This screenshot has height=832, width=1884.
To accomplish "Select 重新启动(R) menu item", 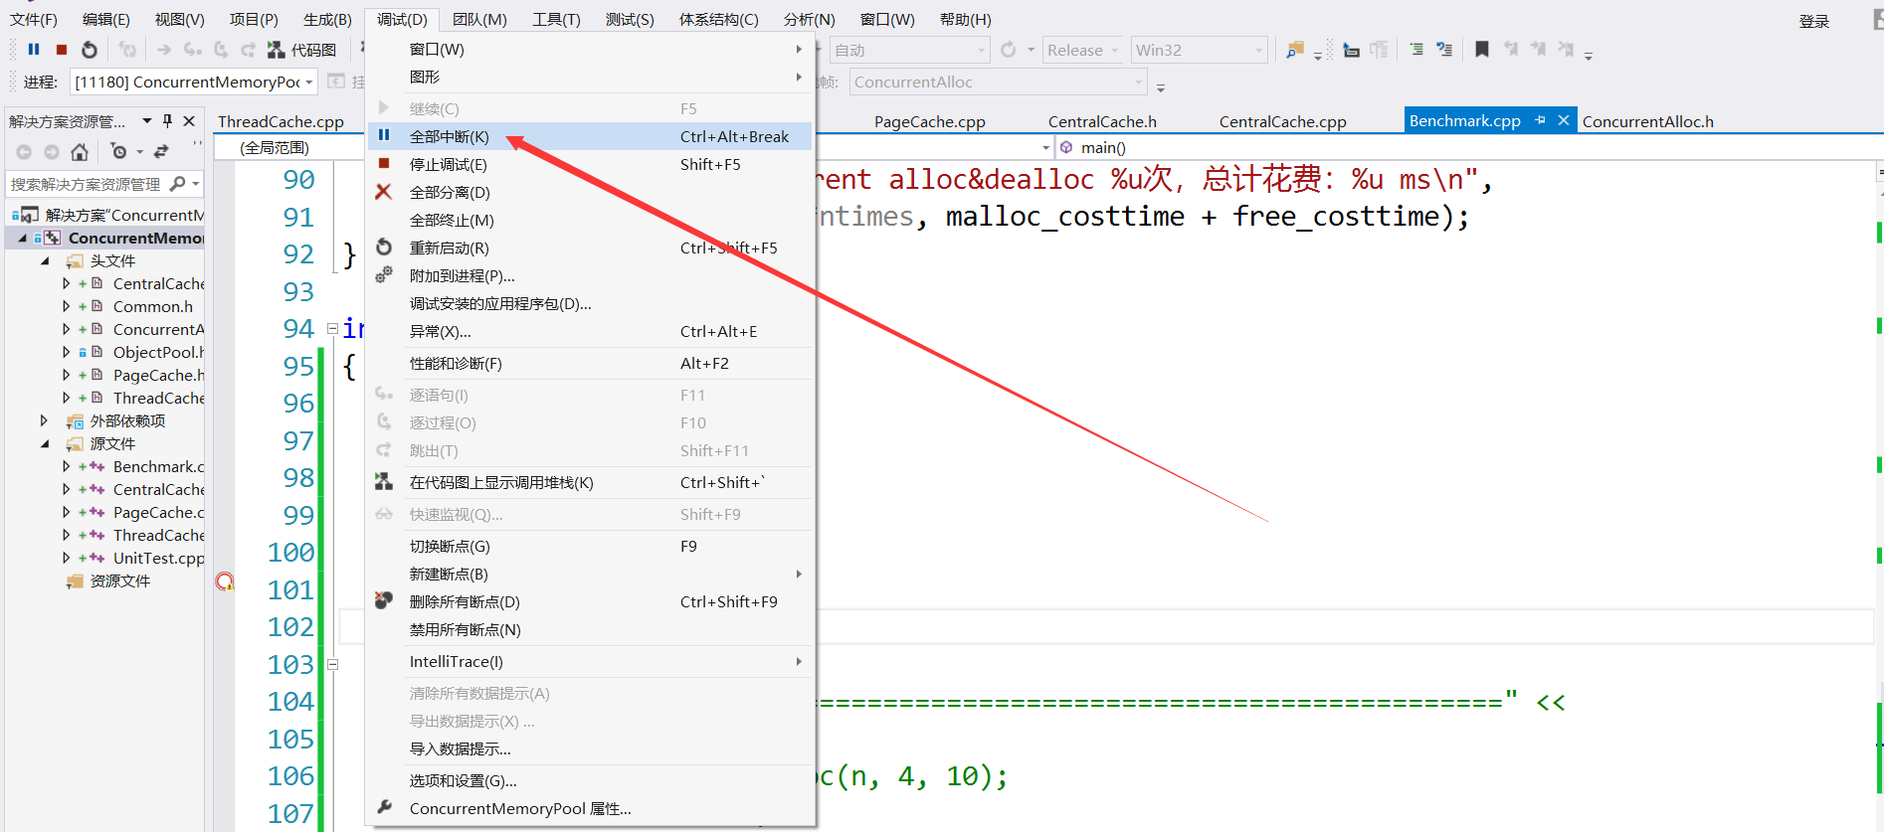I will pos(591,248).
